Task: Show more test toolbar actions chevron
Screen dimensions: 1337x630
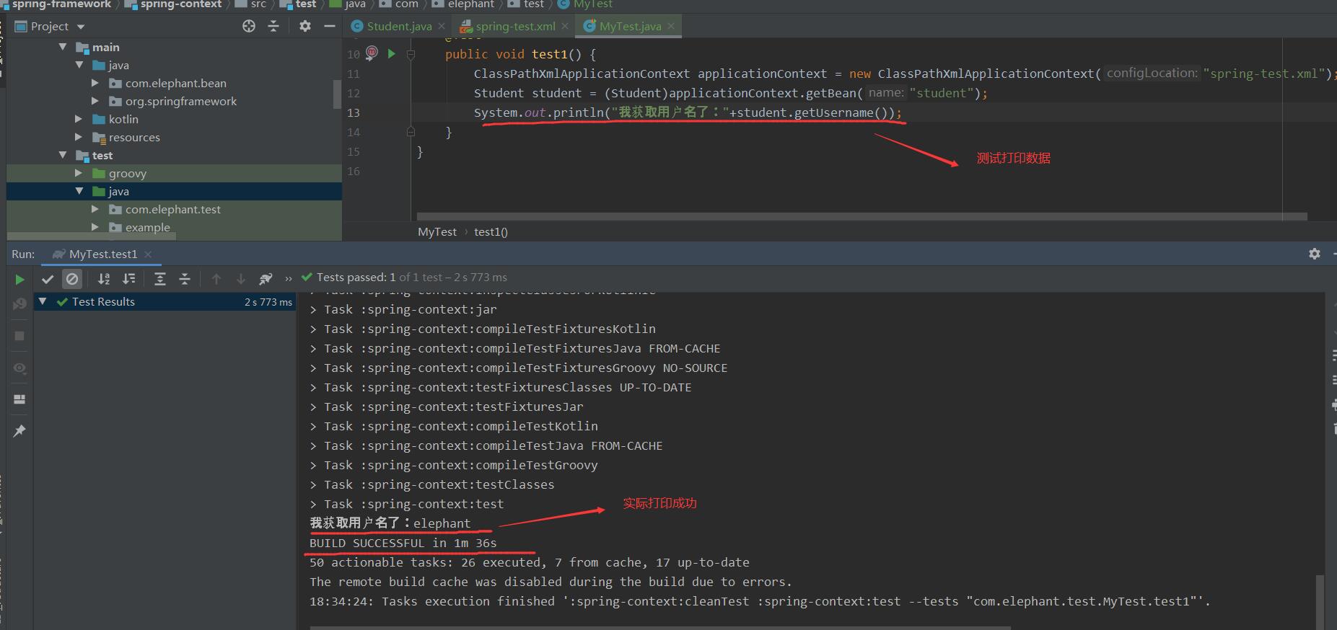Action: pyautogui.click(x=289, y=279)
